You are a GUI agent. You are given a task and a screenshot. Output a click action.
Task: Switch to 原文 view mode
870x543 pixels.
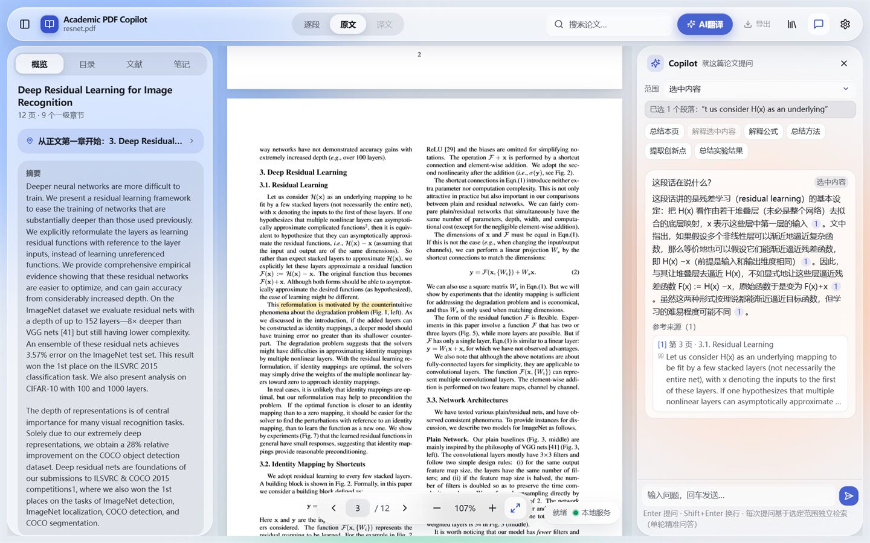click(348, 24)
